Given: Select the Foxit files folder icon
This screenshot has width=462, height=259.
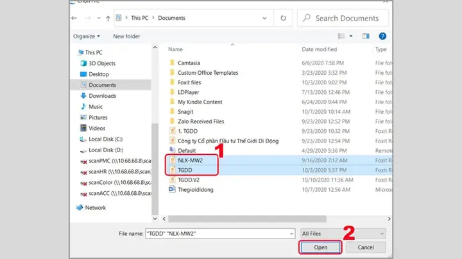Looking at the screenshot, I should (173, 82).
